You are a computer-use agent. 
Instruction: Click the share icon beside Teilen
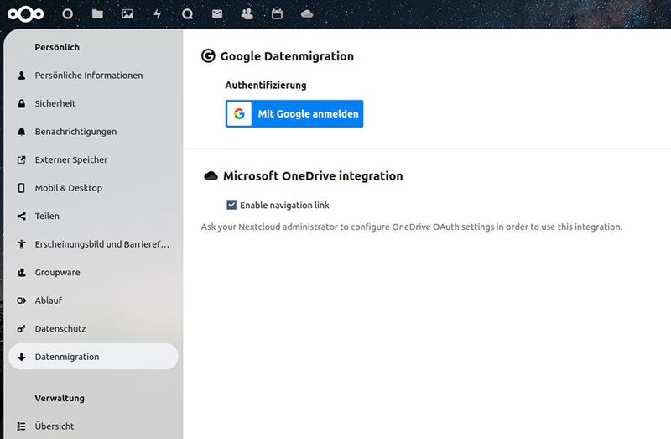[22, 217]
